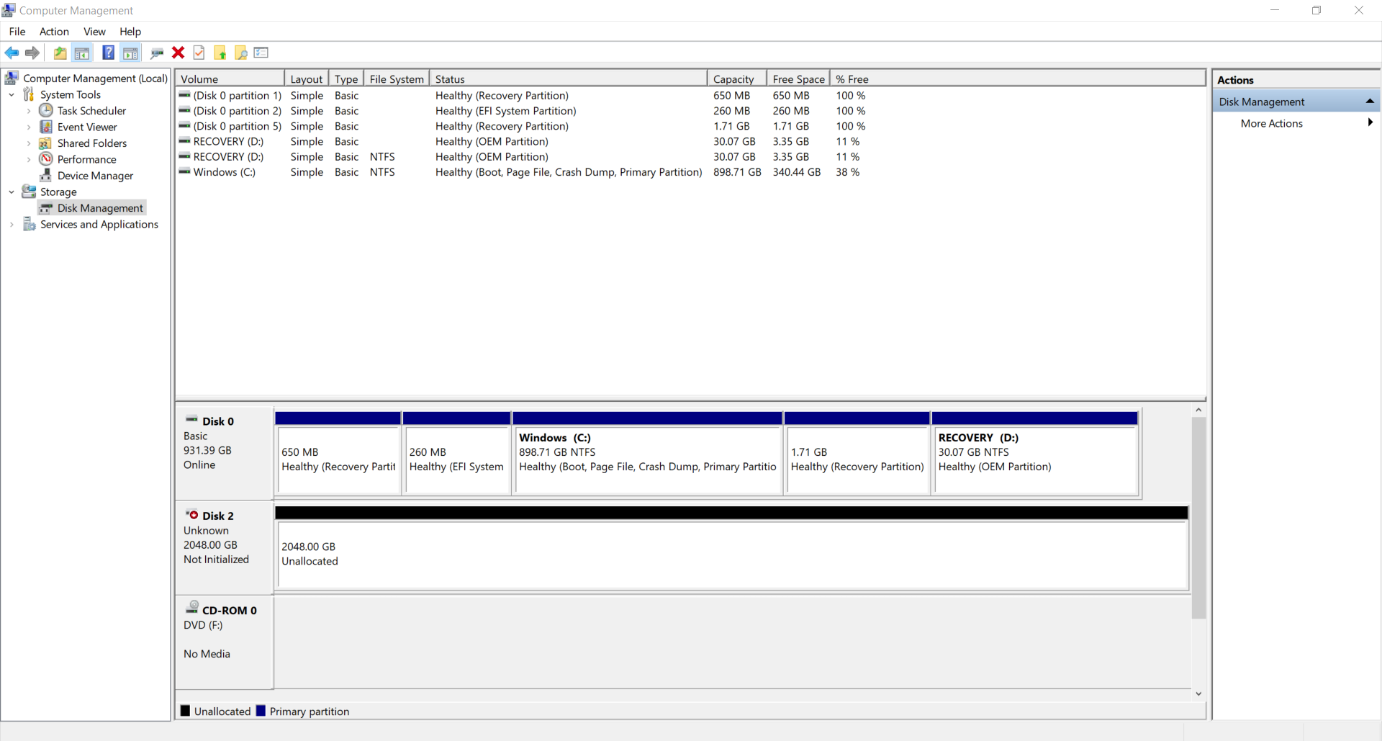Expand the Event Viewer node

tap(29, 127)
